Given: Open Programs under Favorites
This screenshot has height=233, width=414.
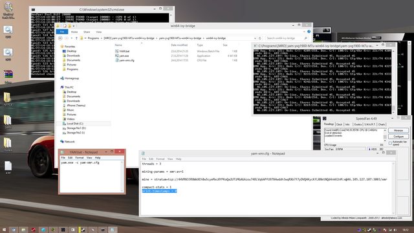Looking at the screenshot, I should (72, 69).
